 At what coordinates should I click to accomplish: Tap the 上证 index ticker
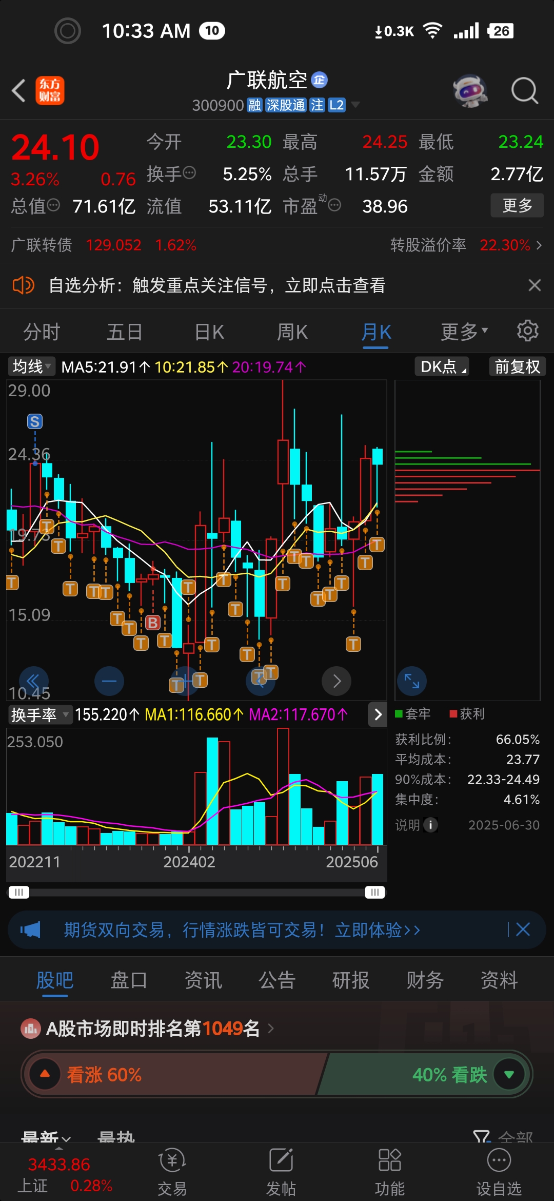[x=64, y=1174]
